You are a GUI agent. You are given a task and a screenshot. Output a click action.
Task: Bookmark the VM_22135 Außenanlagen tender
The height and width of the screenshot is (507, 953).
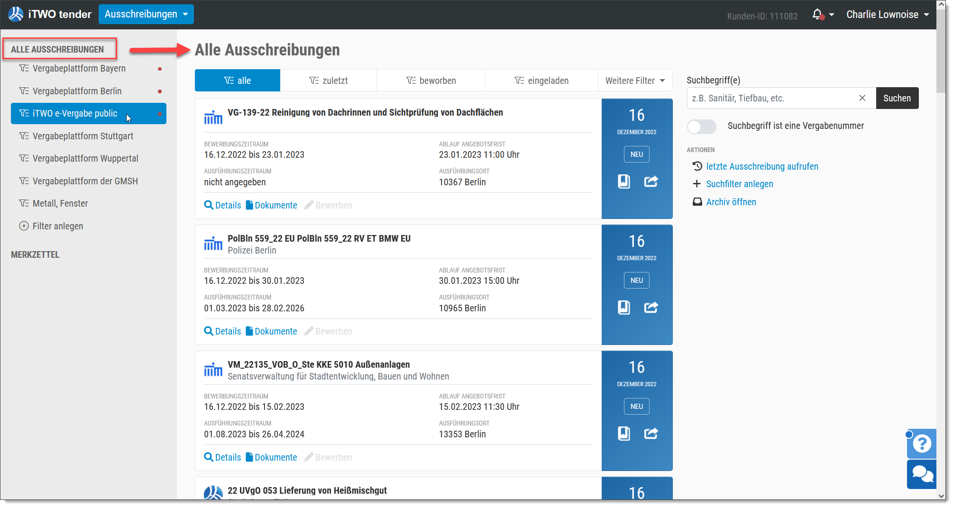[x=624, y=434]
